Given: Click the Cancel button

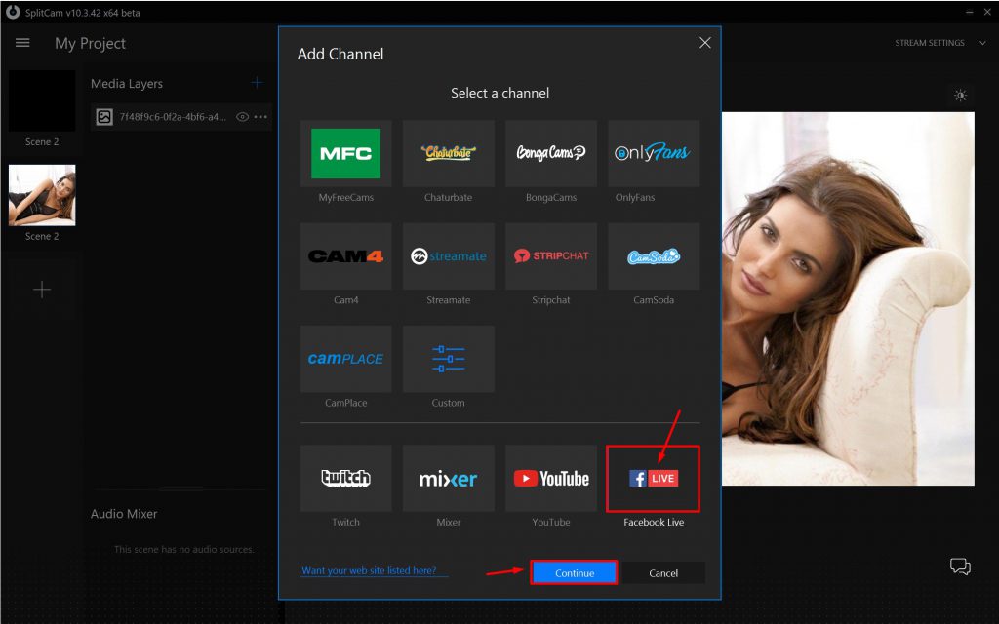Looking at the screenshot, I should (663, 572).
